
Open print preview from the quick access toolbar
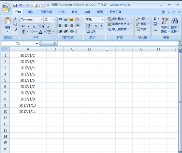[35, 5]
